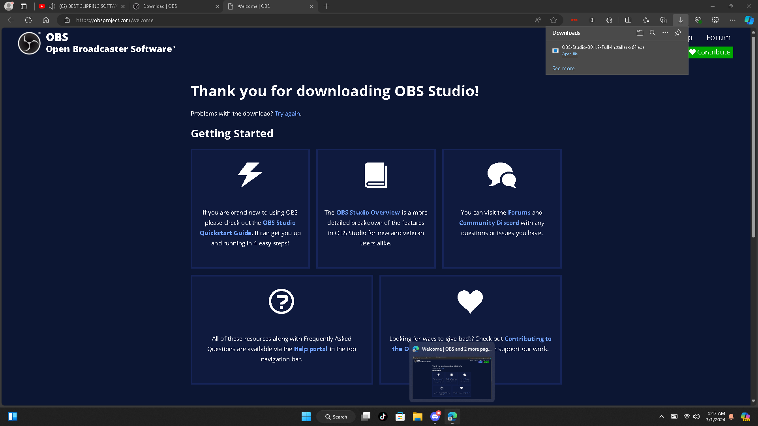Open the Community Discord link
This screenshot has width=758, height=426.
click(489, 223)
